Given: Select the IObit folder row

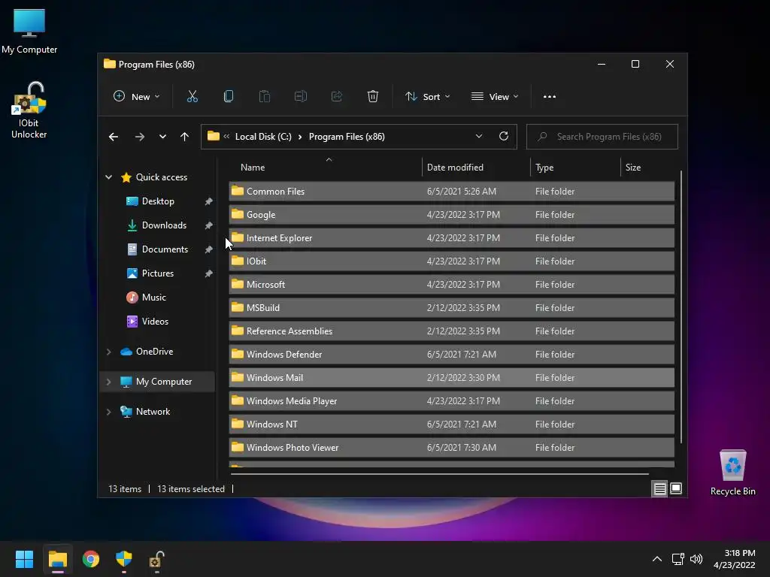Looking at the screenshot, I should (451, 261).
